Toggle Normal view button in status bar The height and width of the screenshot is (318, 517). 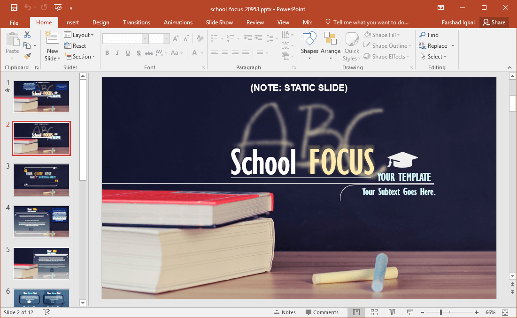(356, 312)
